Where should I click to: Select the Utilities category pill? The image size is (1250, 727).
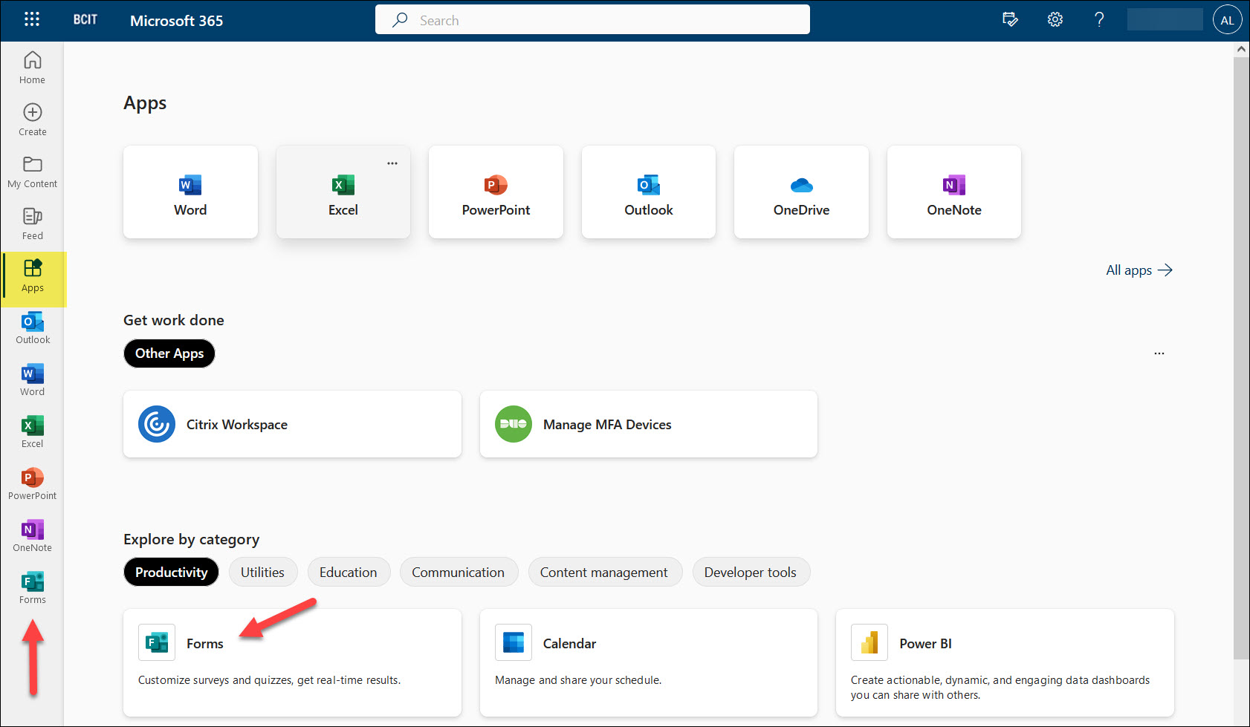[x=262, y=573]
